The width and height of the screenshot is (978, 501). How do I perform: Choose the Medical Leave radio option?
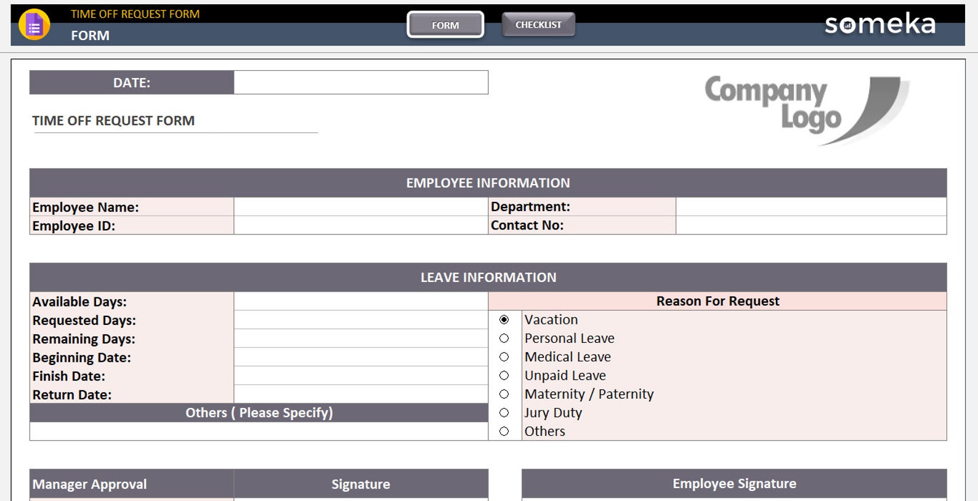coord(504,357)
